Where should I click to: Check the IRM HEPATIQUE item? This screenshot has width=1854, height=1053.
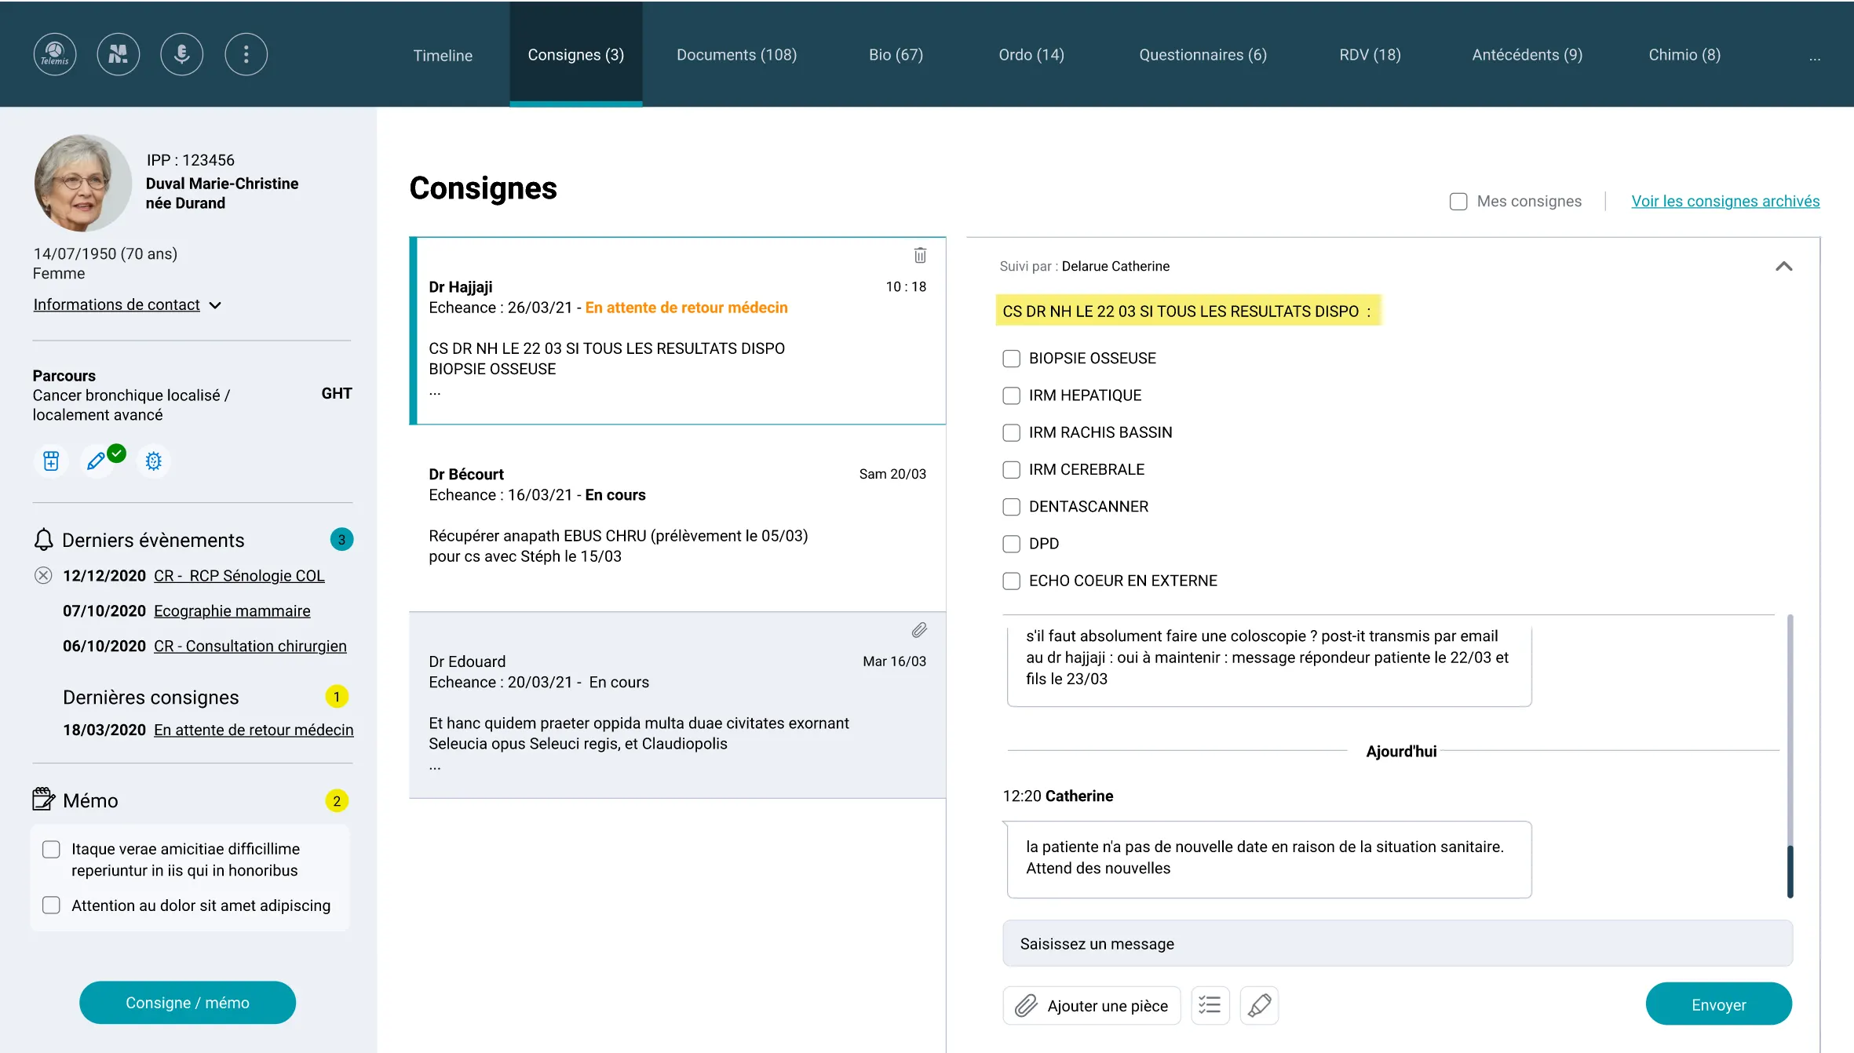tap(1012, 395)
